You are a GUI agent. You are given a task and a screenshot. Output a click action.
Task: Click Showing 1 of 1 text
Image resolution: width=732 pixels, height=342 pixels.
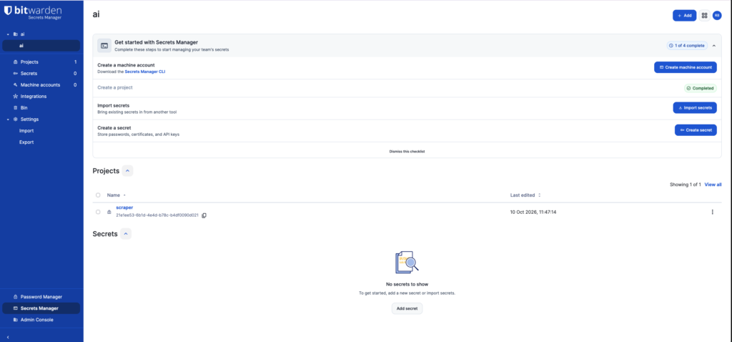point(686,185)
